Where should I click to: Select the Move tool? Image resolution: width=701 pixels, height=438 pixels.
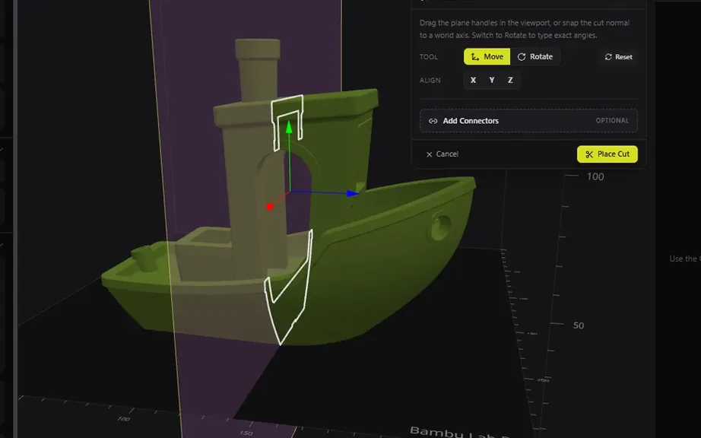coord(487,57)
